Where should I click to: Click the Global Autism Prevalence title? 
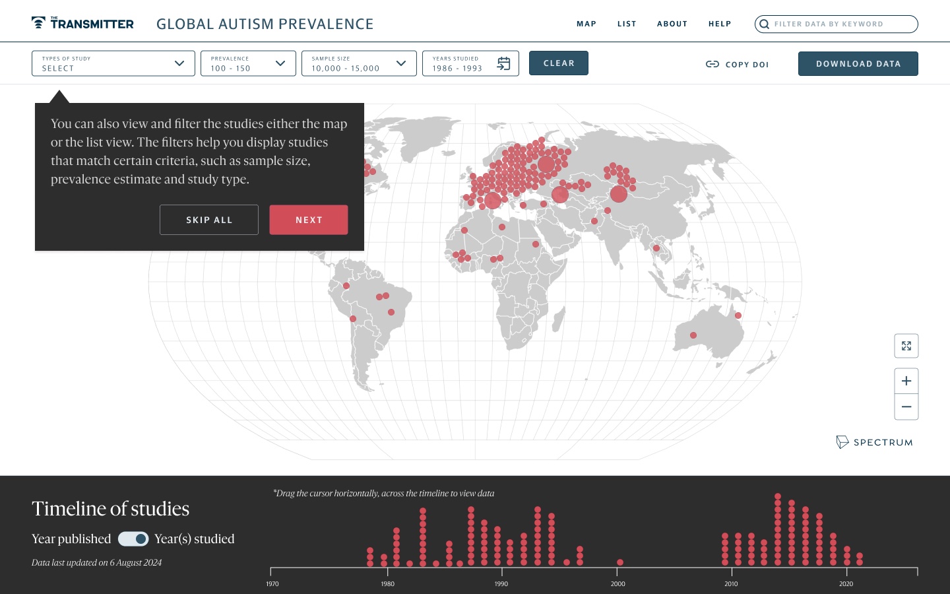click(x=265, y=24)
